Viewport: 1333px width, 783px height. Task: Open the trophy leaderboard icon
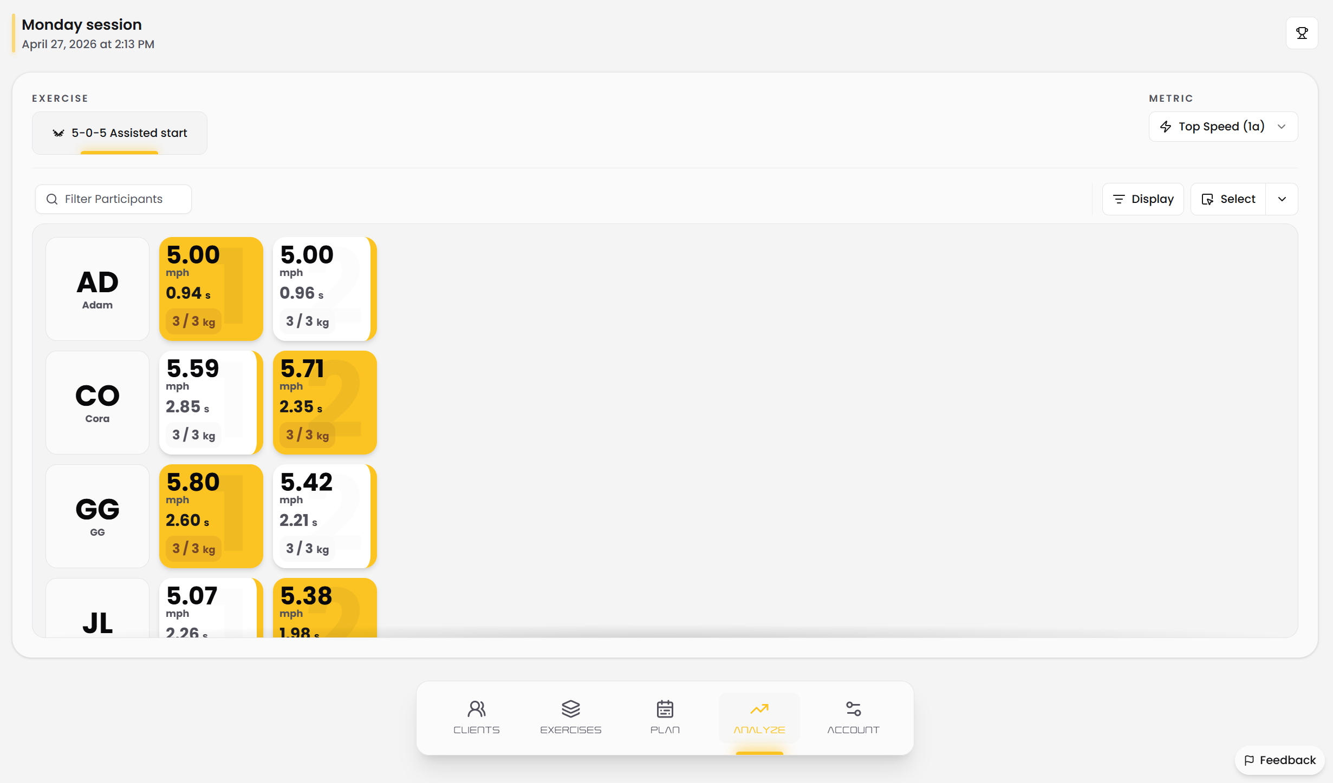tap(1302, 33)
